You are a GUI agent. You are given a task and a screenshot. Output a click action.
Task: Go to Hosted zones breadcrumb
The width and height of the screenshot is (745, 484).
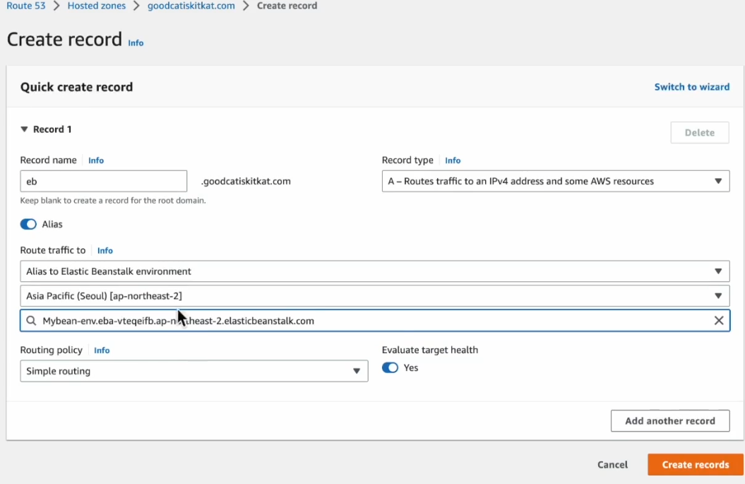click(97, 6)
